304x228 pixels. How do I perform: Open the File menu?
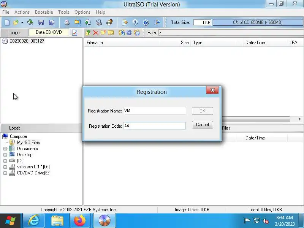click(x=6, y=12)
